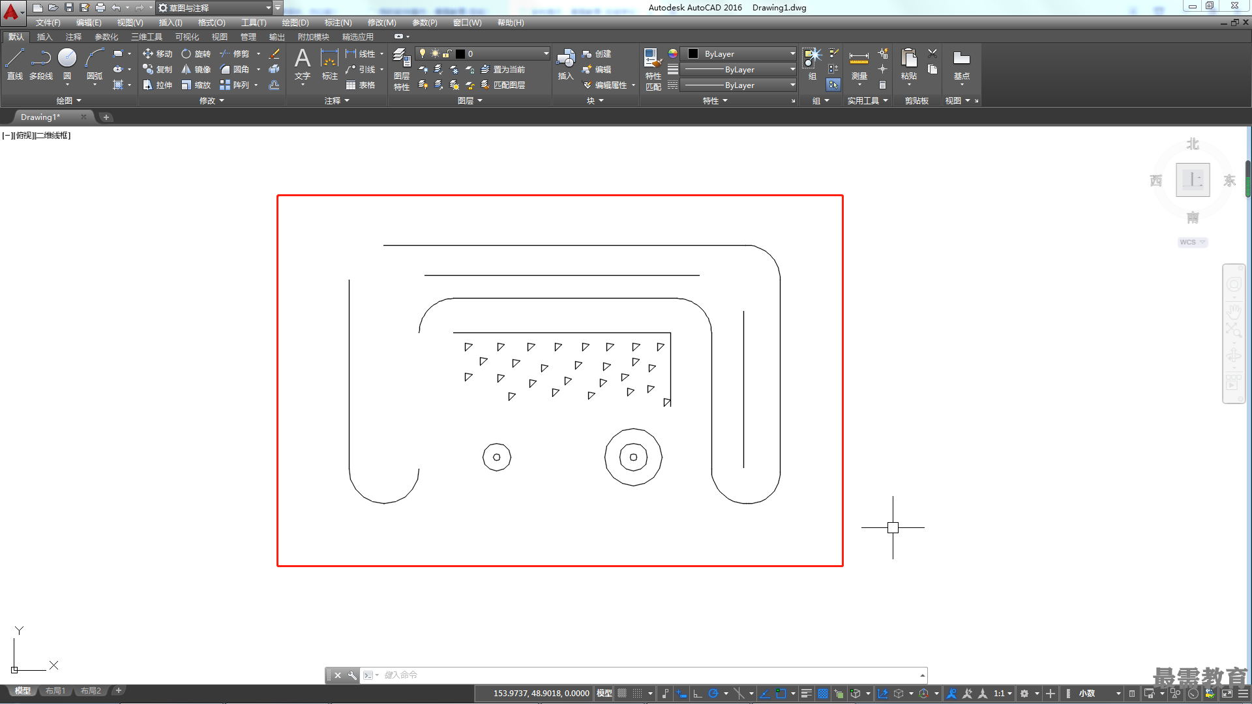Open the Format menu 格式(O)
Viewport: 1252px width, 704px height.
[211, 23]
